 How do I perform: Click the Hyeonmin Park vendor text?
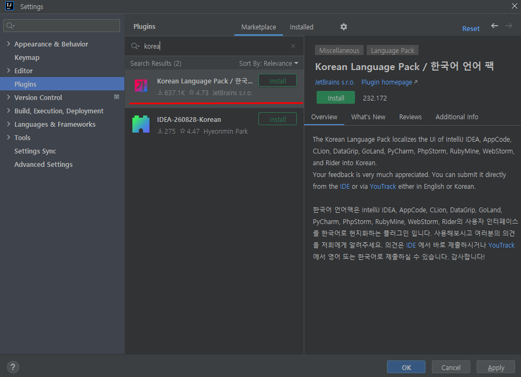pyautogui.click(x=226, y=131)
